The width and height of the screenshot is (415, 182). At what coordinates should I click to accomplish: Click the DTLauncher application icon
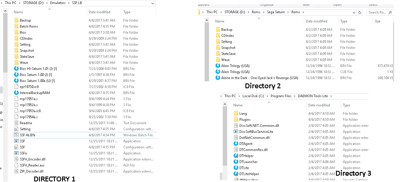236,162
